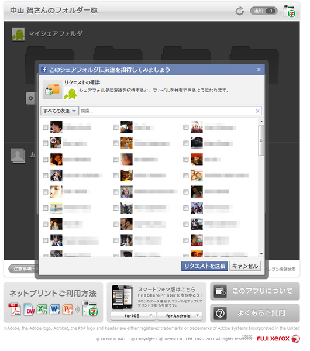The height and width of the screenshot is (351, 310).
Task: Click the first friend's avatar in the left column
Action: [56, 127]
